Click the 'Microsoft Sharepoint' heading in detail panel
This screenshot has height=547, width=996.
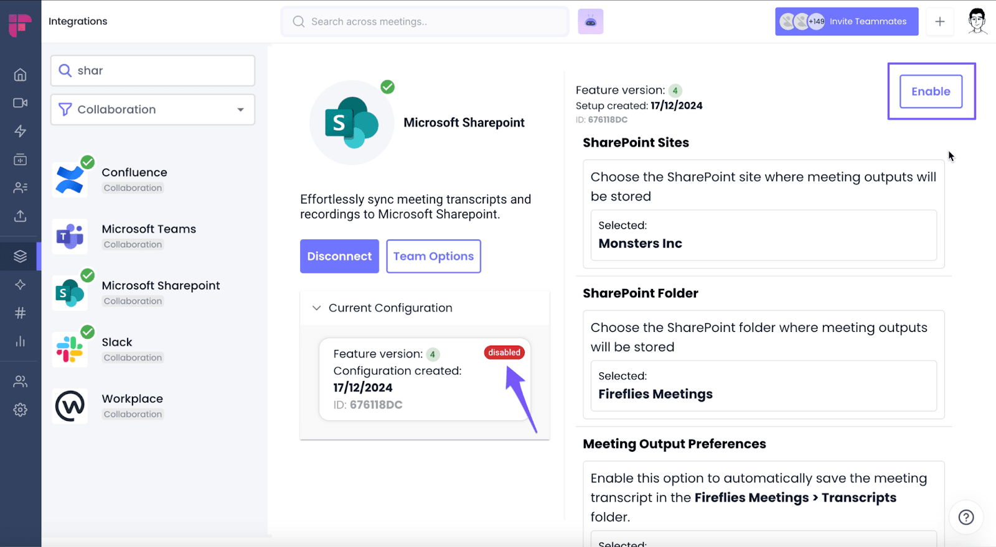point(464,122)
